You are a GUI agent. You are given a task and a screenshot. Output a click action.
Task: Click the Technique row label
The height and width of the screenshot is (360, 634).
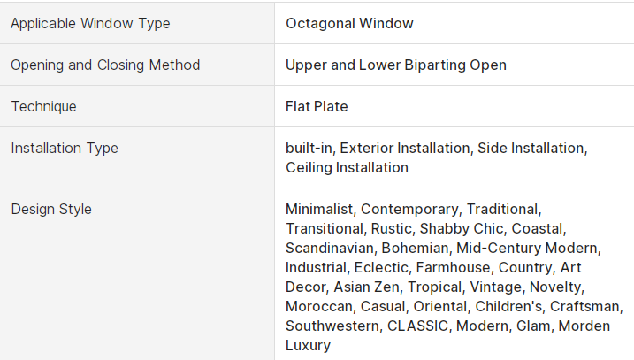pyautogui.click(x=43, y=106)
